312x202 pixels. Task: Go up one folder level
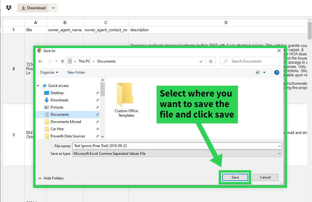pos(62,61)
